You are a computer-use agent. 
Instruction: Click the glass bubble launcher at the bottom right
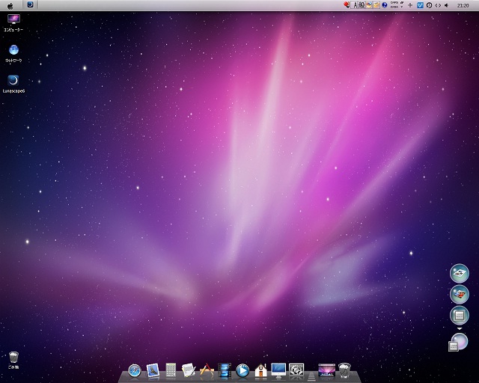(x=460, y=341)
